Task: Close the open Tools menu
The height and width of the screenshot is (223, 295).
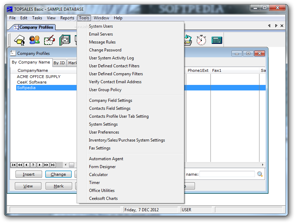Action: click(84, 18)
